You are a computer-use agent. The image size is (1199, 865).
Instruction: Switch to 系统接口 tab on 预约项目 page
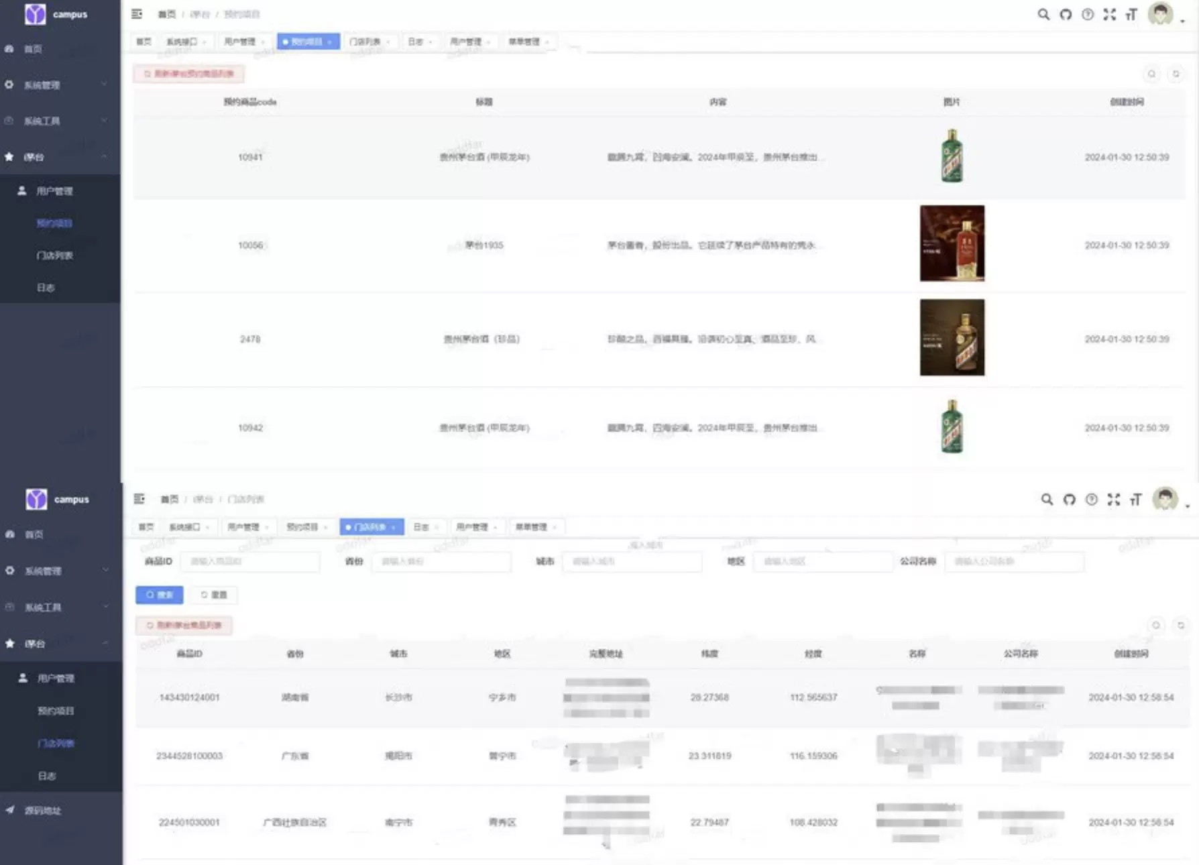tap(186, 42)
